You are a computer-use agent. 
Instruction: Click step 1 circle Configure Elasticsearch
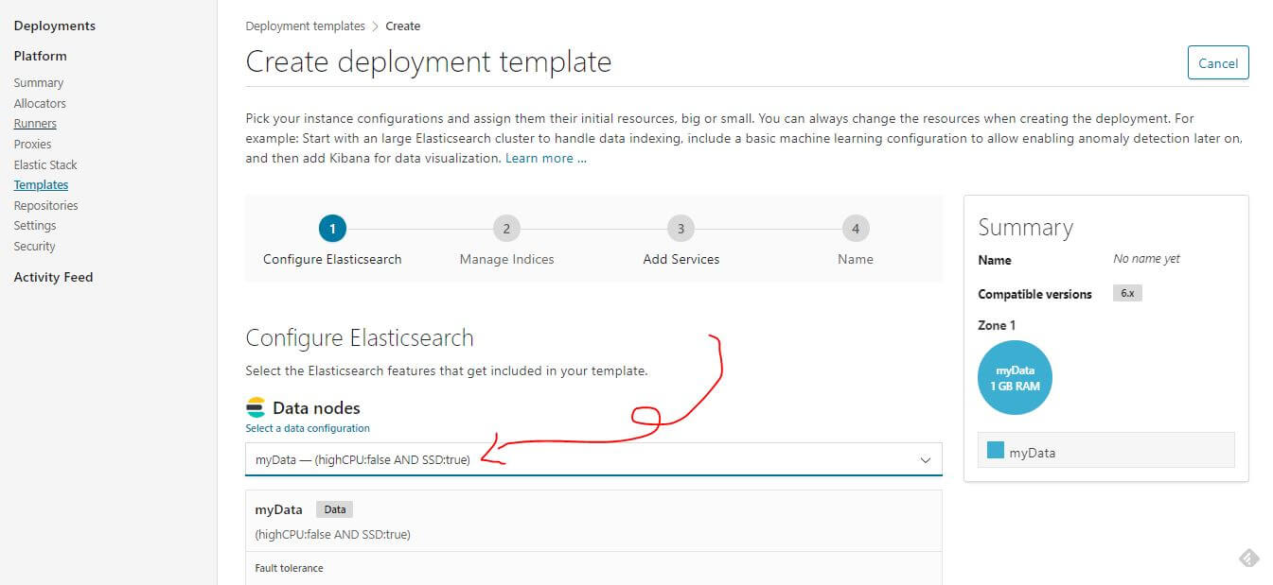(332, 229)
